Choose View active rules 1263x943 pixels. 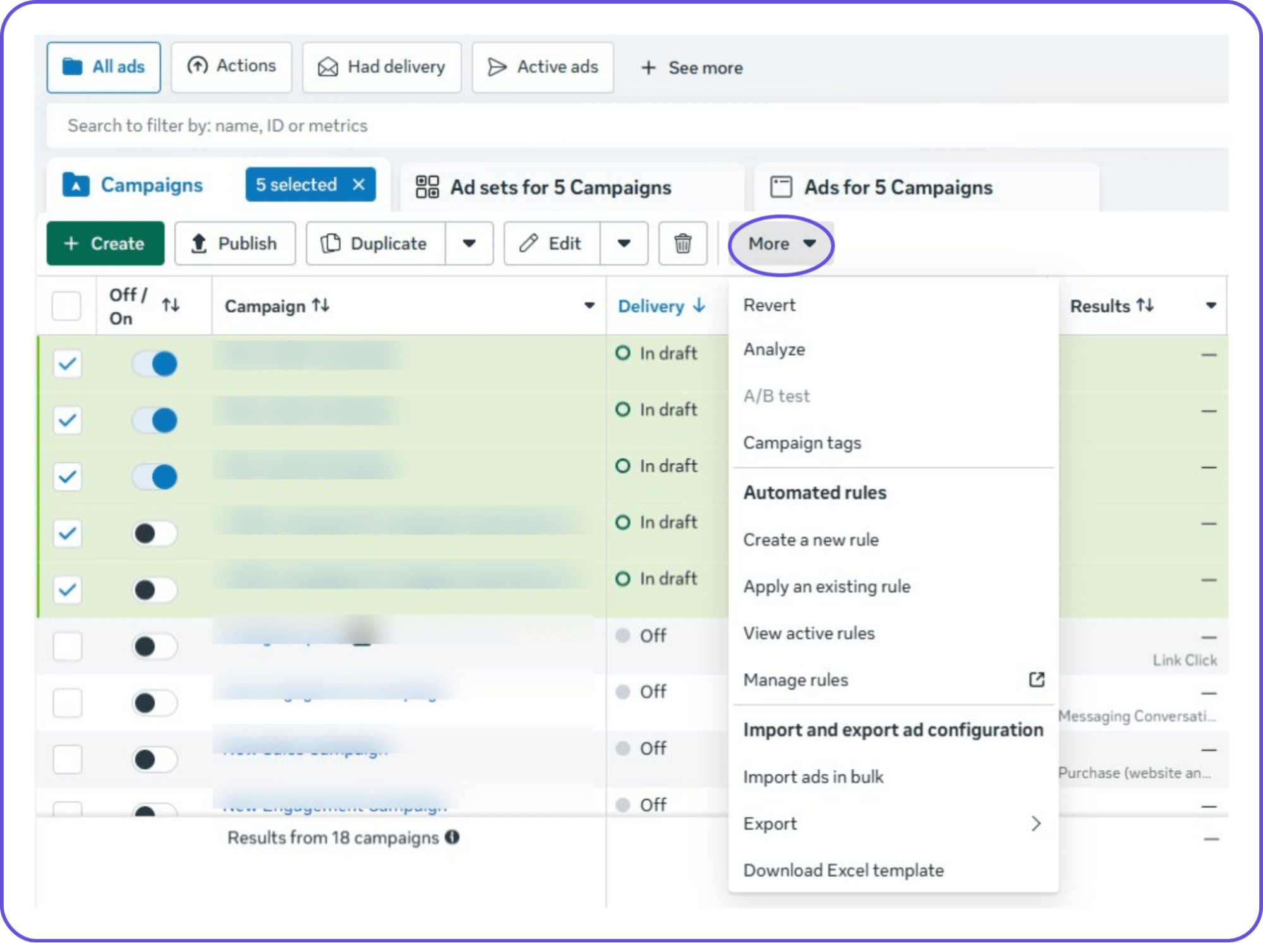pos(893,633)
